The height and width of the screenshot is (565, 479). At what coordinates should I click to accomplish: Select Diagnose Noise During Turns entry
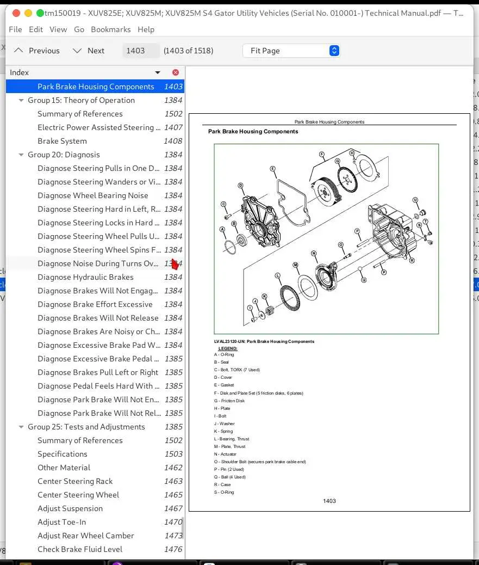click(x=95, y=264)
